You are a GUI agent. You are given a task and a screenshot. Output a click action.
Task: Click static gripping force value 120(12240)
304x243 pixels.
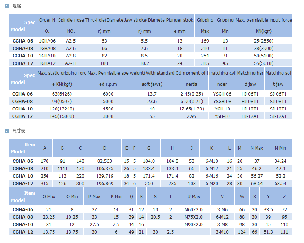(x=62, y=109)
